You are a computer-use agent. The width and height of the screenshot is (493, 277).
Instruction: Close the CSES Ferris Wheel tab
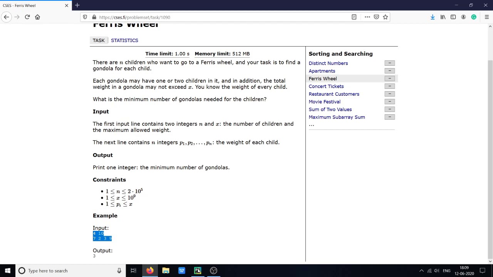pyautogui.click(x=67, y=5)
